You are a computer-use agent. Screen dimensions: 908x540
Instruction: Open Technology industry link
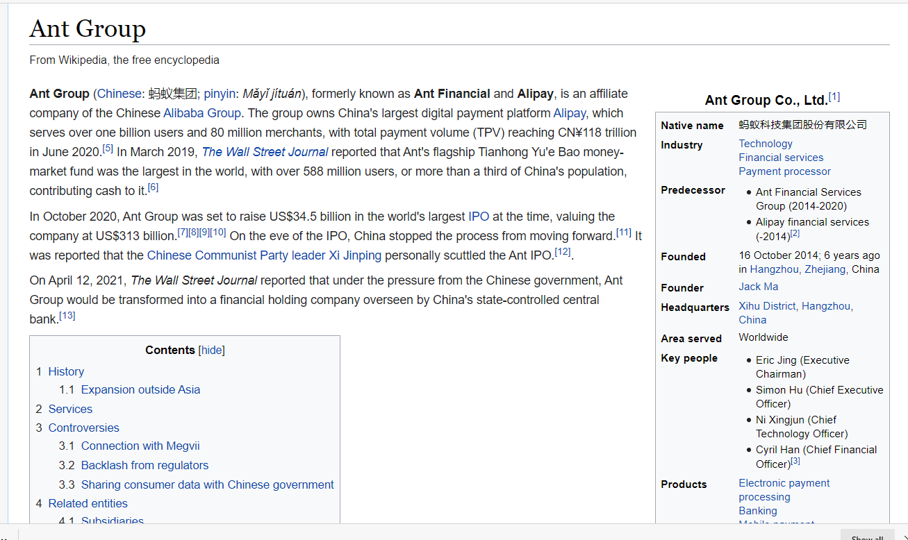(766, 144)
